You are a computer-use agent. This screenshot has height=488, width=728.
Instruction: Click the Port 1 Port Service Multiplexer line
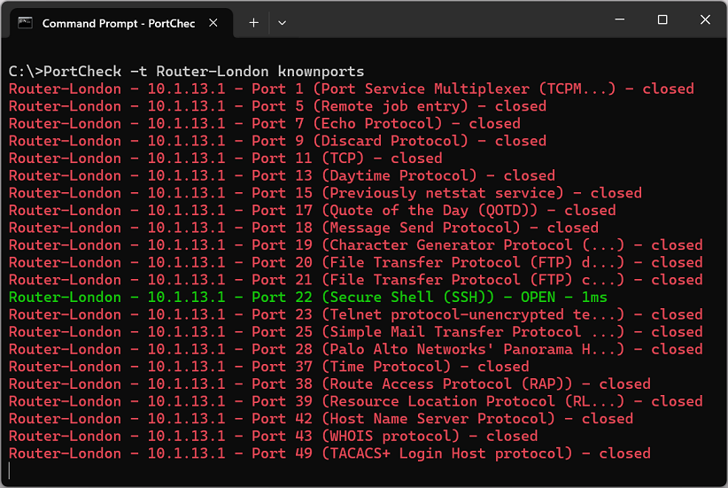point(351,89)
